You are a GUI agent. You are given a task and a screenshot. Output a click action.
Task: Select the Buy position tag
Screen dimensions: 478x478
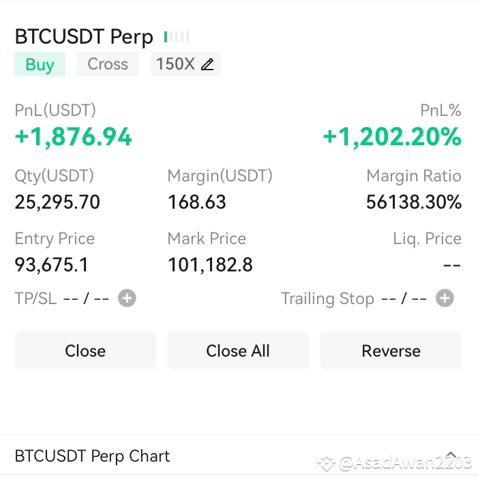(40, 64)
